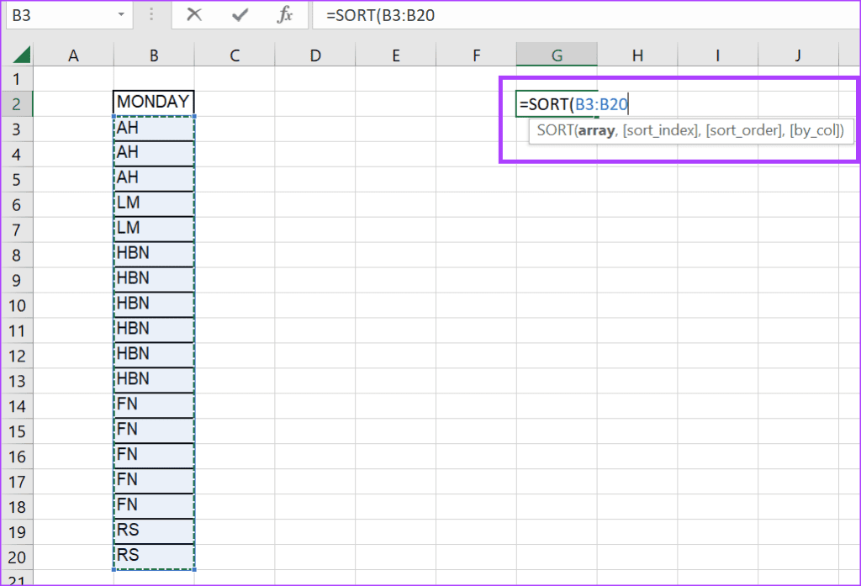Select column B header
Screen dimensions: 861x586
coord(154,55)
